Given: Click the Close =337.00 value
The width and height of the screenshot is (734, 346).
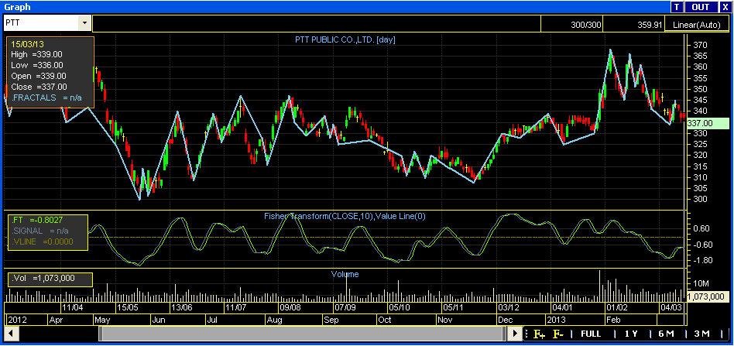Looking at the screenshot, I should [x=39, y=87].
